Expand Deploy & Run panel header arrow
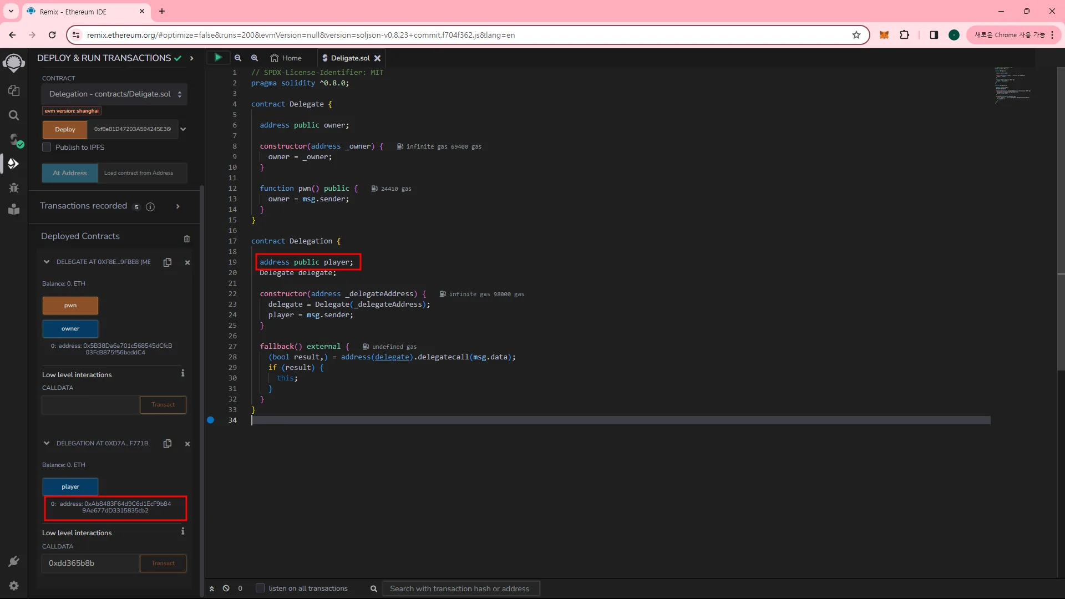Screen dimensions: 1065x599 tap(191, 58)
